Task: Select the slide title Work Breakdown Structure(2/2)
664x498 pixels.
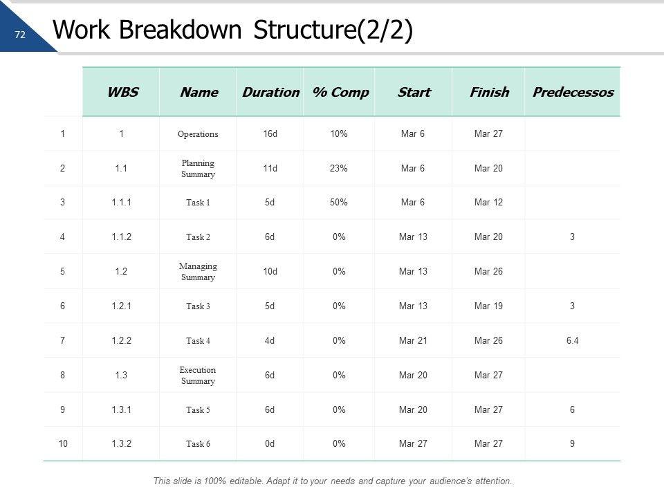Action: pyautogui.click(x=232, y=31)
